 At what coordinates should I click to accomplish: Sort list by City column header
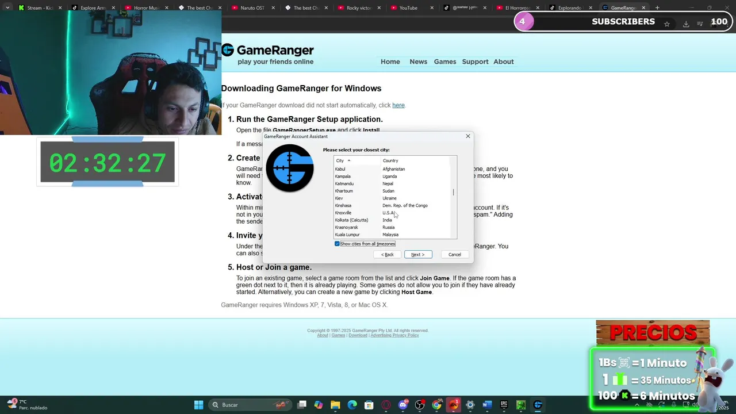[x=358, y=160]
